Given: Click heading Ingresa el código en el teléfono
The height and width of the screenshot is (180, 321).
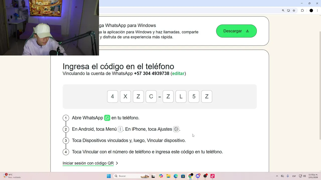Looking at the screenshot, I should point(118,66).
